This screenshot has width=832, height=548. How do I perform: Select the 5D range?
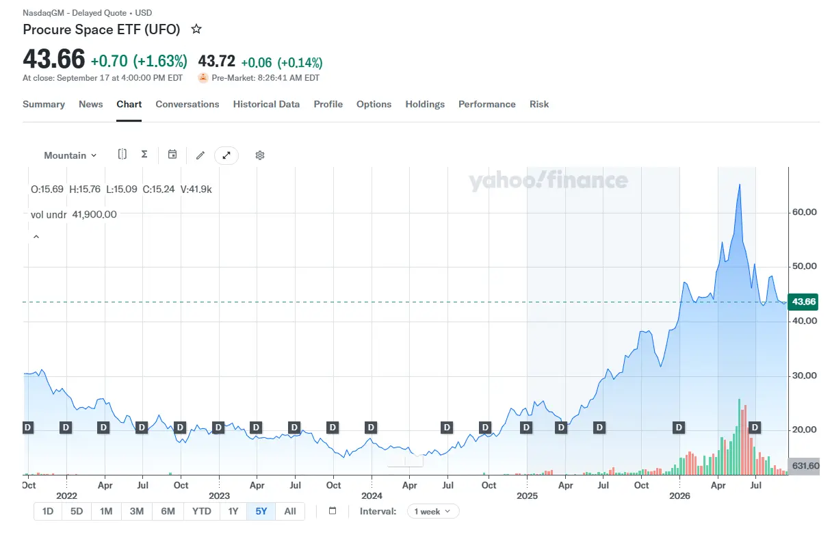pyautogui.click(x=77, y=511)
